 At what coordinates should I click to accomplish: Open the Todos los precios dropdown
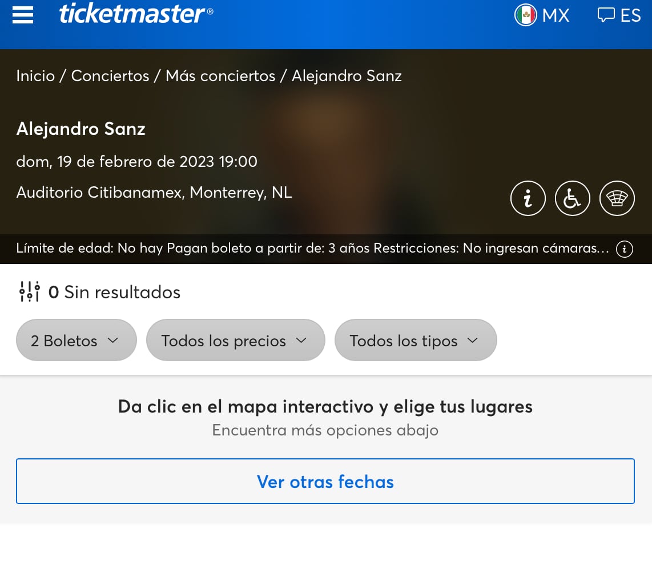coord(235,341)
